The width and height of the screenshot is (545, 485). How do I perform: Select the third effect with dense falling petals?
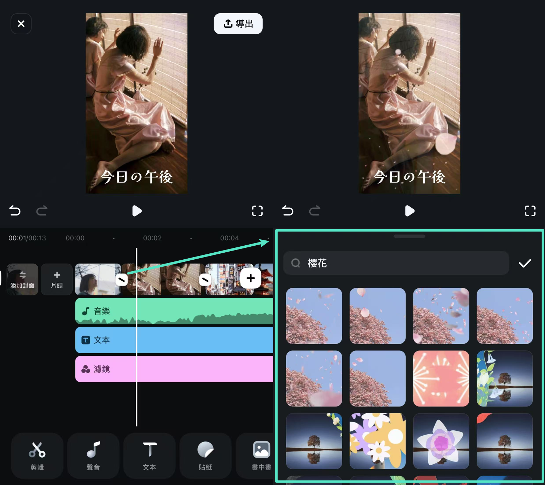click(441, 316)
